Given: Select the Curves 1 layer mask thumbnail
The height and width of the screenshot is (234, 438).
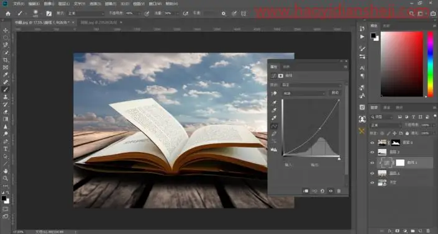Looking at the screenshot, I should (x=400, y=163).
